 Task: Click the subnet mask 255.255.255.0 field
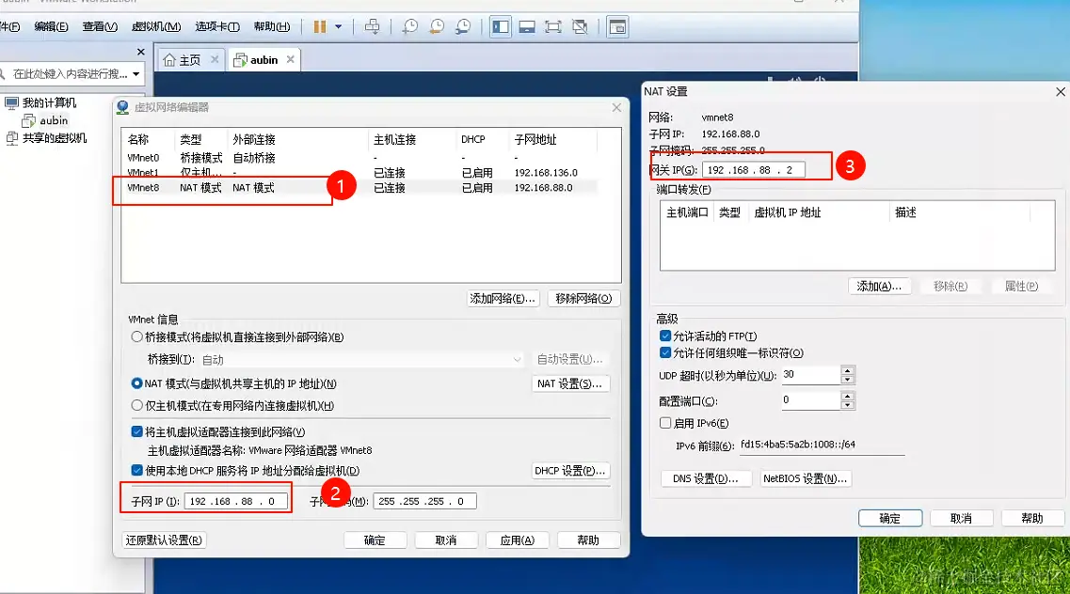point(424,501)
